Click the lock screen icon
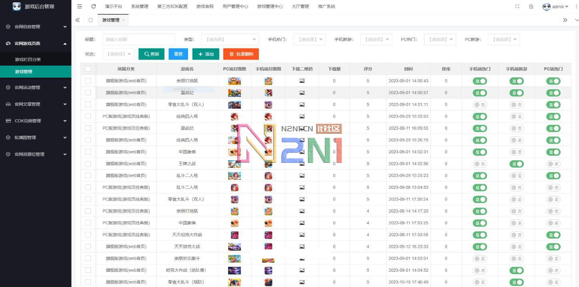 pos(531,6)
